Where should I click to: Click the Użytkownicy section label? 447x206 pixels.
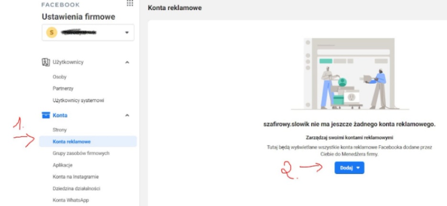click(68, 62)
